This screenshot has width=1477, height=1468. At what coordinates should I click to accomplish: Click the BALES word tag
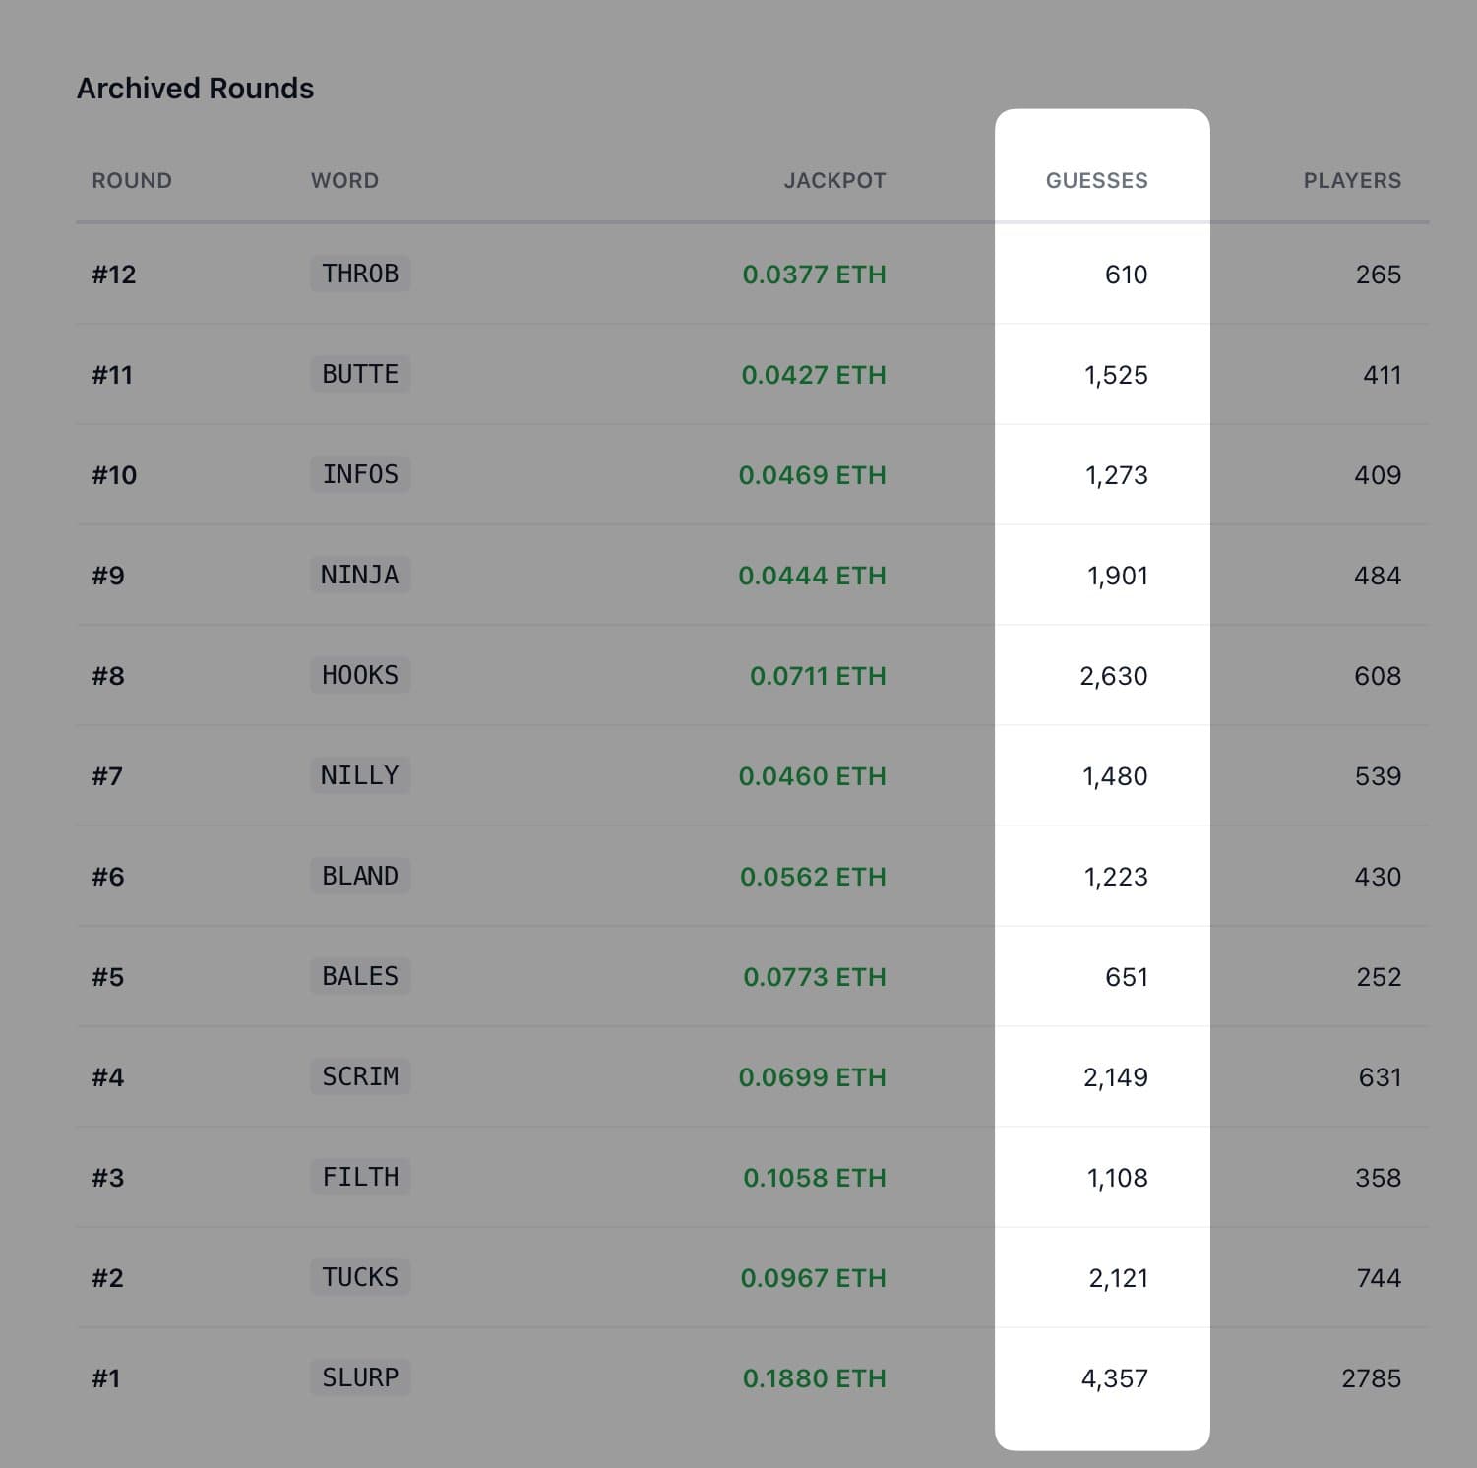click(360, 976)
